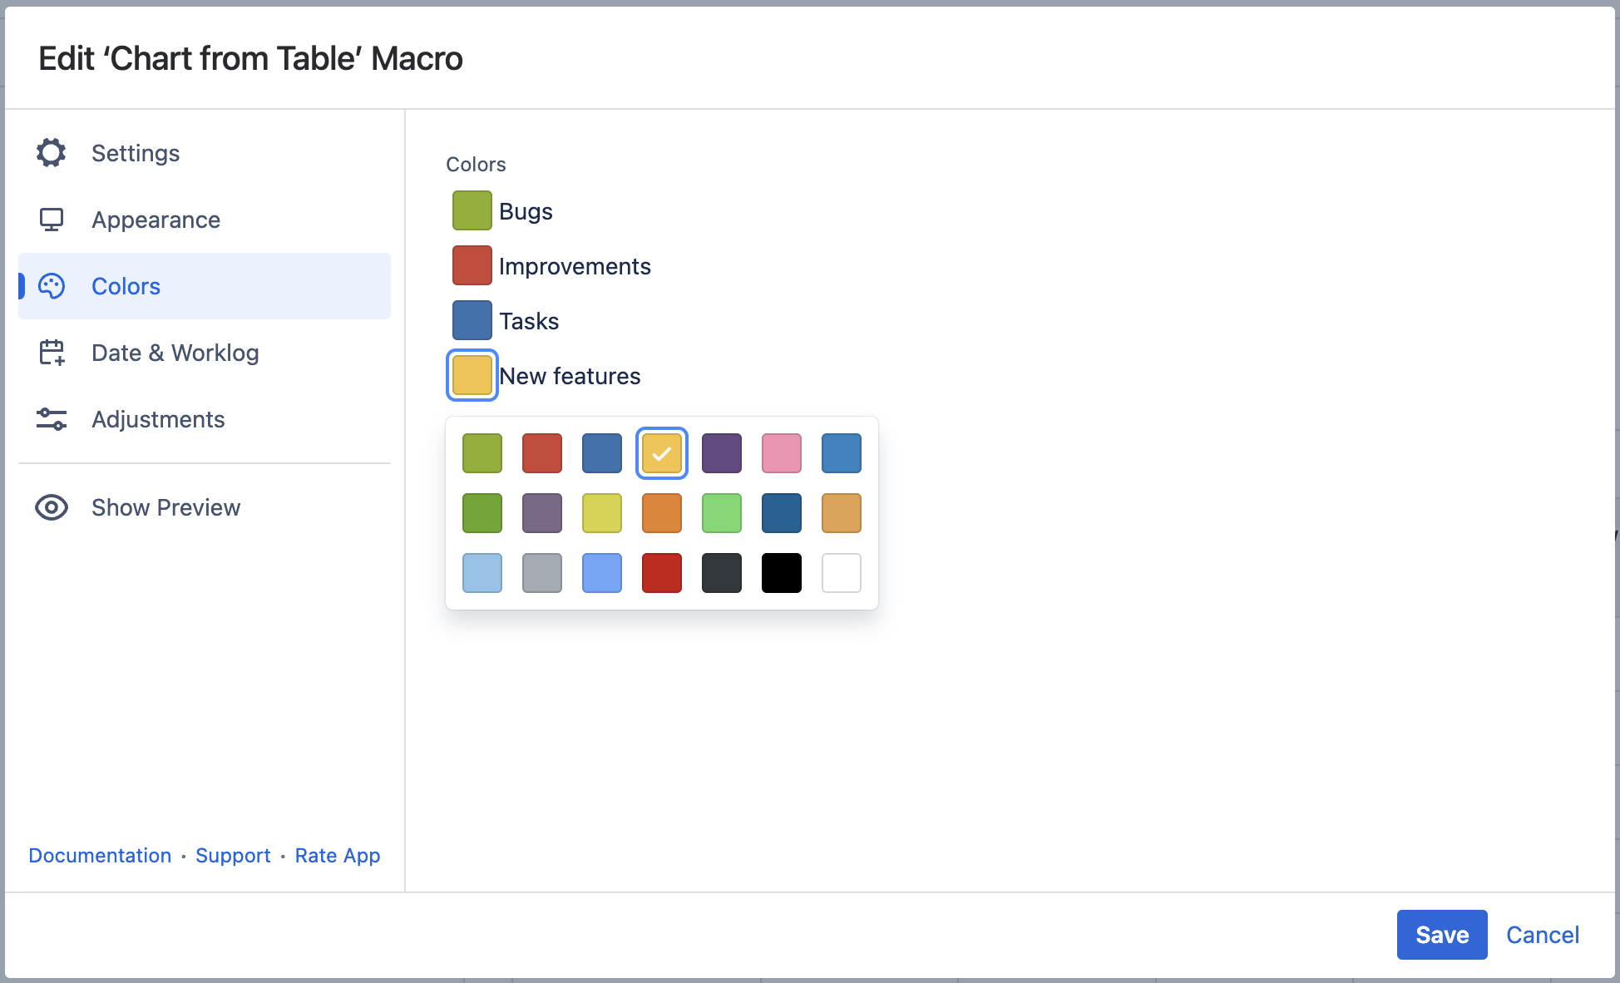Select the checked yellow swatch in palette
This screenshot has width=1620, height=983.
(x=661, y=453)
